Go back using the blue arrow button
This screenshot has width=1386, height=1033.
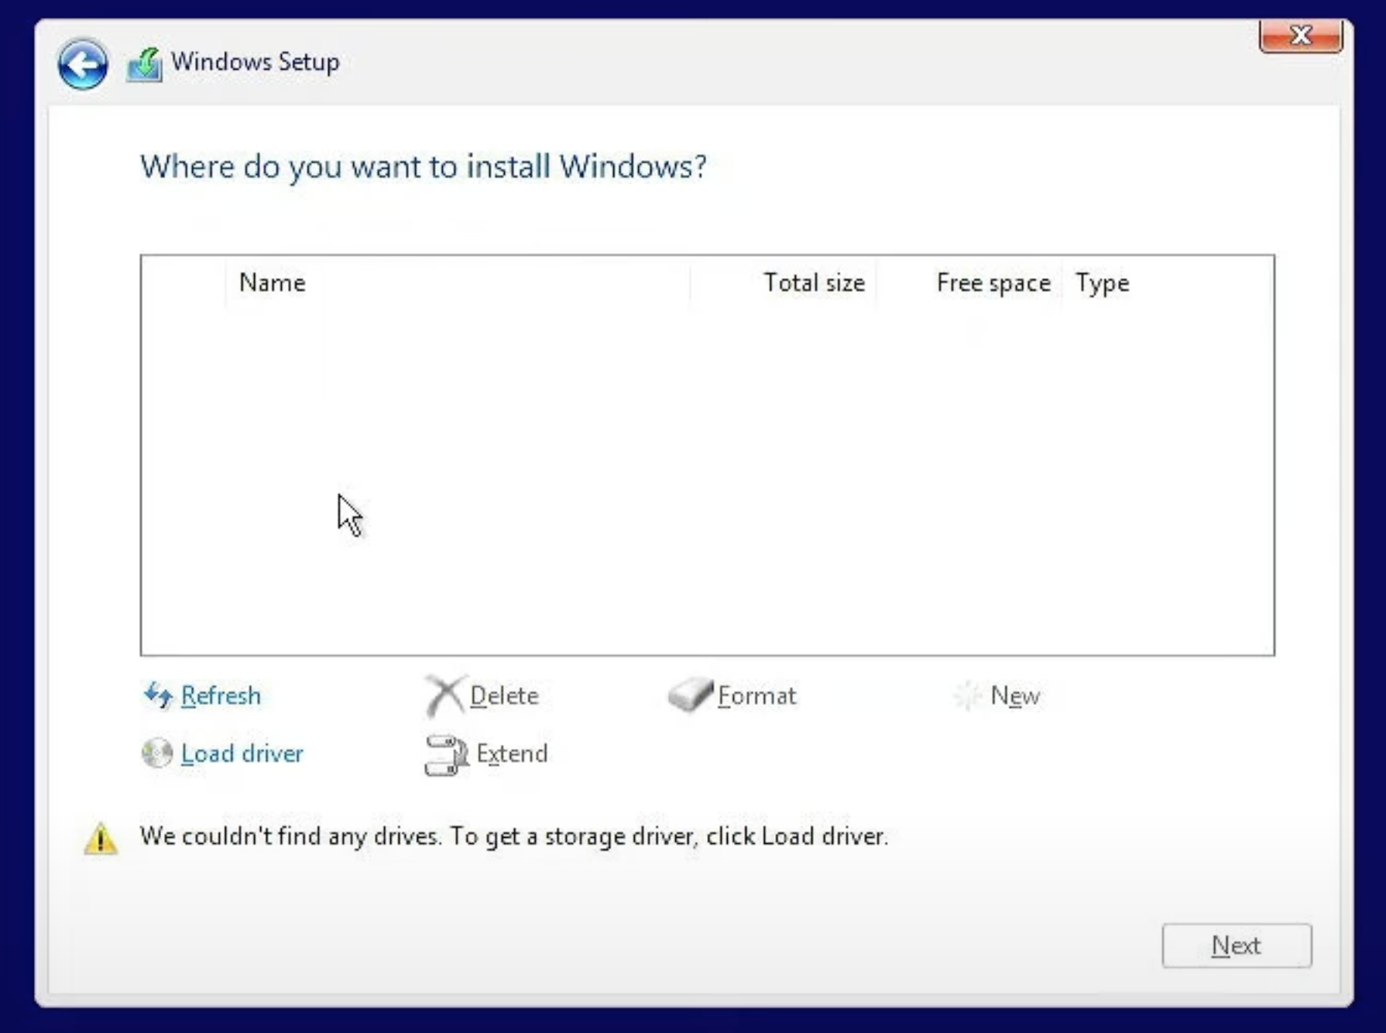tap(82, 63)
